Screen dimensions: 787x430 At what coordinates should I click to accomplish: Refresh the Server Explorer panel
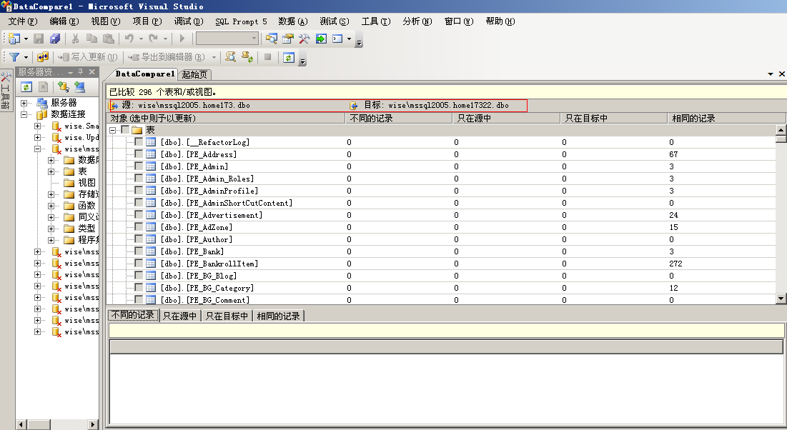pyautogui.click(x=26, y=86)
